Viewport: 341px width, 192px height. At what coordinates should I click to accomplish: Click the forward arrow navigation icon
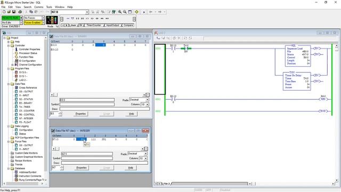click(160, 12)
